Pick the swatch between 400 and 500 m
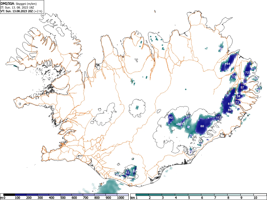Image resolution: width=267 pixels, height=200 pixels. pyautogui.click(x=55, y=195)
